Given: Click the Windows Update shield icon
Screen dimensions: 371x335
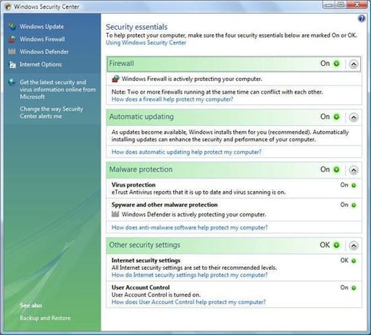Looking at the screenshot, I should click(x=12, y=27).
